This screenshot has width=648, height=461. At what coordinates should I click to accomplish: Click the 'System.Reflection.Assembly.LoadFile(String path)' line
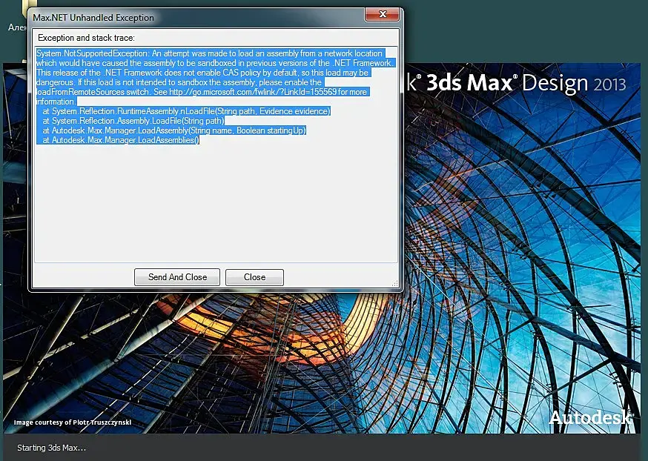[133, 121]
